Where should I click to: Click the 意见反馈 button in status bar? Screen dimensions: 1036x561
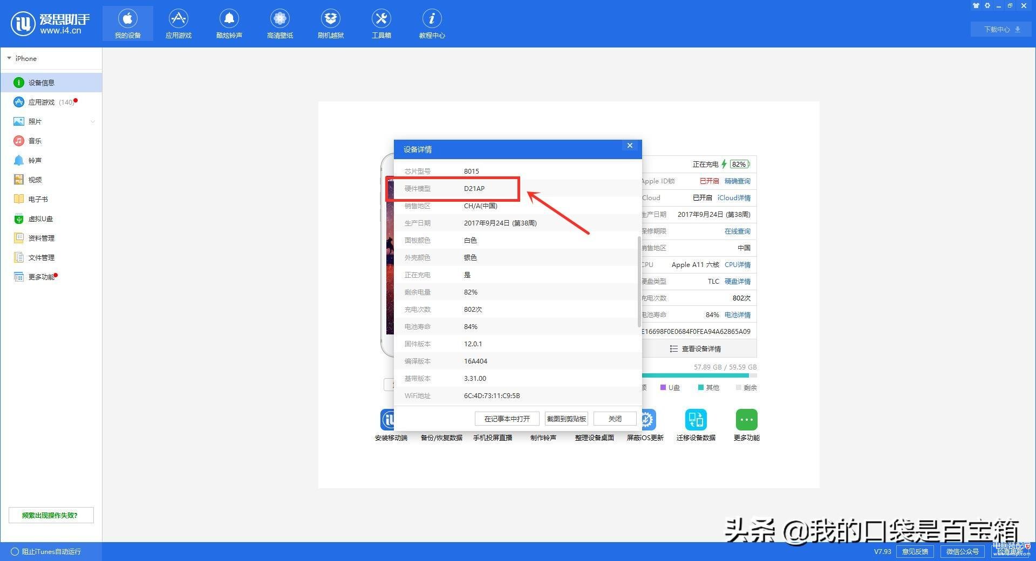coord(915,551)
